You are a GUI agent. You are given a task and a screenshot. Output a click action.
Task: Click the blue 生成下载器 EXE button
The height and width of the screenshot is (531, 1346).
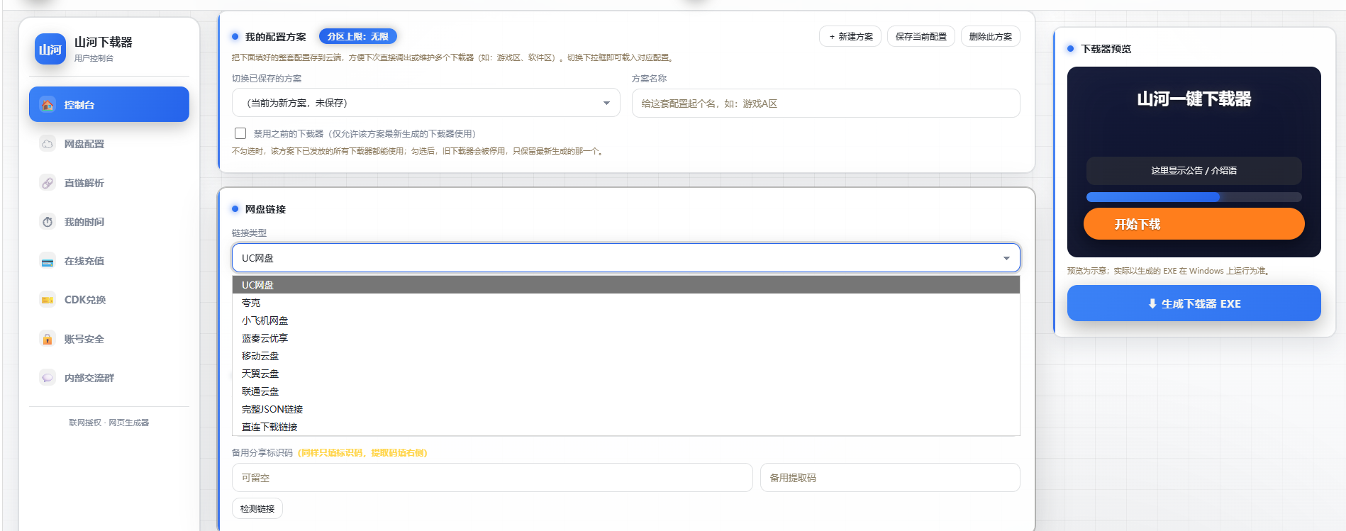[x=1194, y=303]
